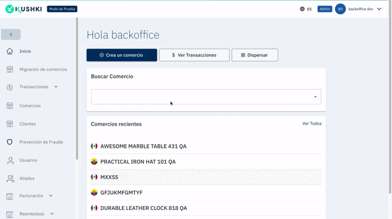Screen dimensions: 392x219
Task: Click the Ver Transacciones button
Action: pos(194,55)
